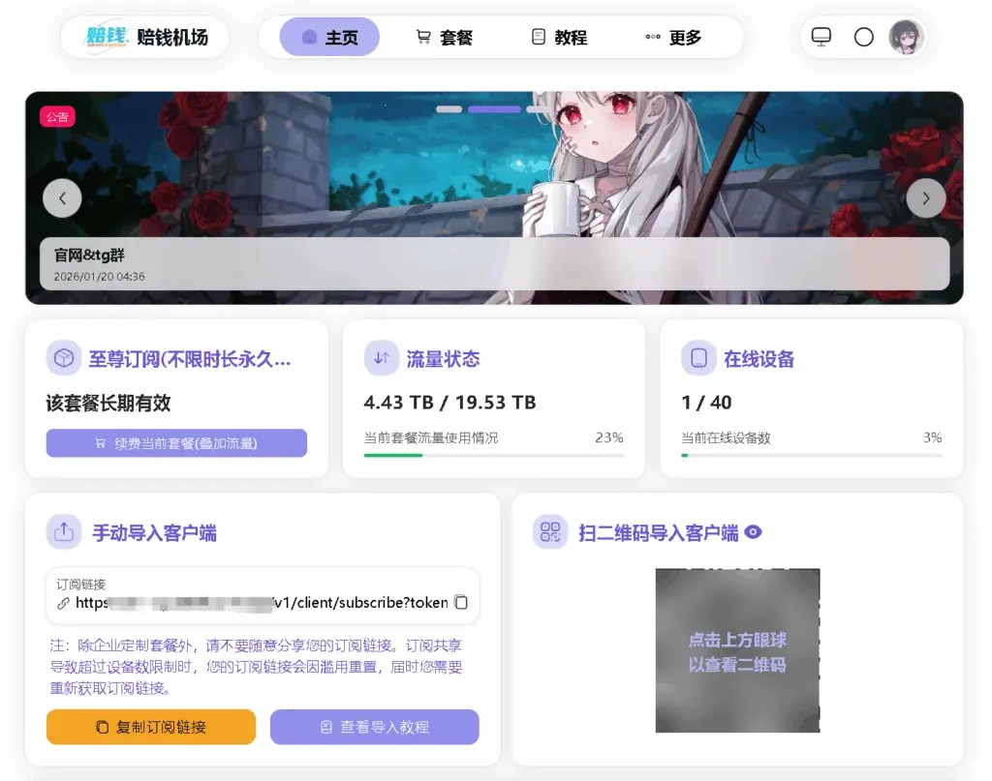Click copy icon inside subscription field
The width and height of the screenshot is (992, 781).
461,603
